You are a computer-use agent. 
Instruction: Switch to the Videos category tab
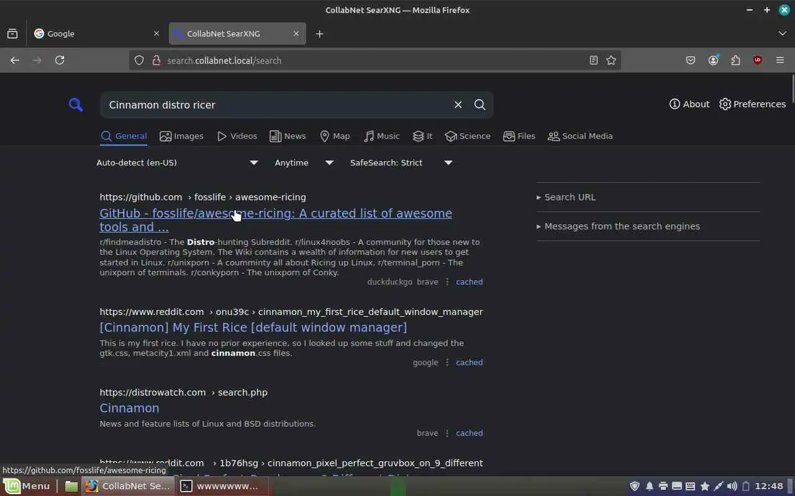237,136
